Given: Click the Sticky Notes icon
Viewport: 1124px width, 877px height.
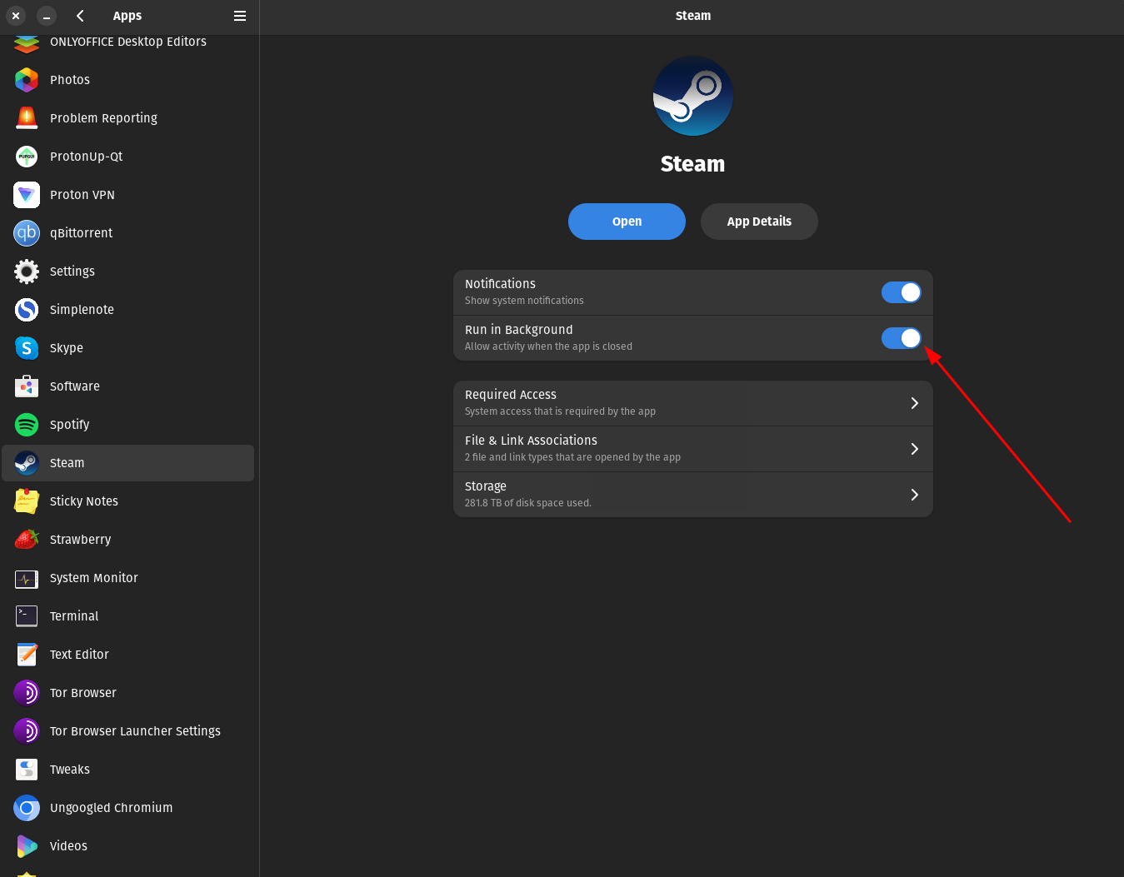Looking at the screenshot, I should coord(27,501).
